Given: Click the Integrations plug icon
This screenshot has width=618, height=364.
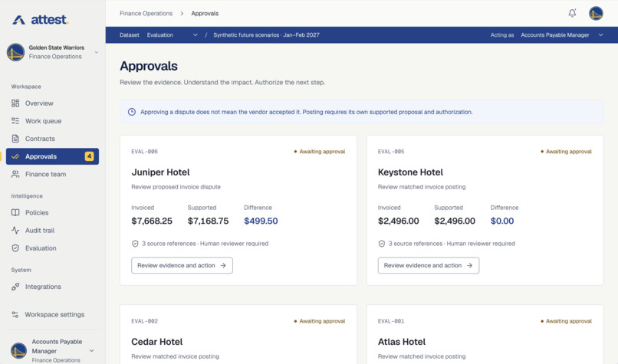Looking at the screenshot, I should (x=15, y=287).
